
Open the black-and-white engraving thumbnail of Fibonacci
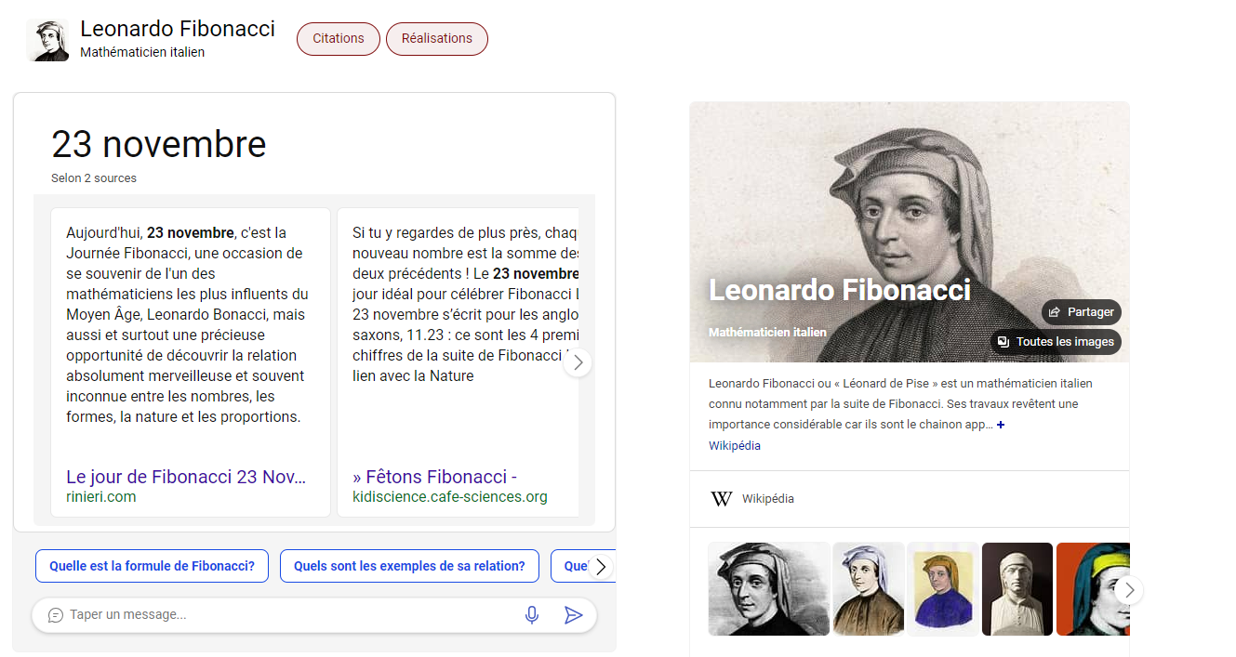[769, 589]
